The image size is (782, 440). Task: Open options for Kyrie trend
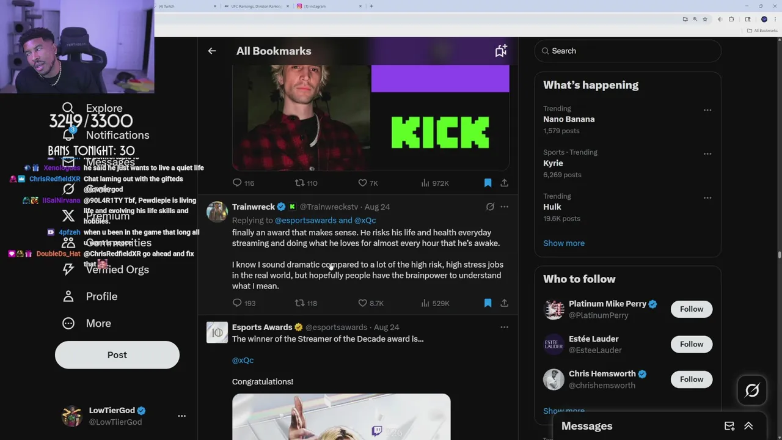click(707, 154)
